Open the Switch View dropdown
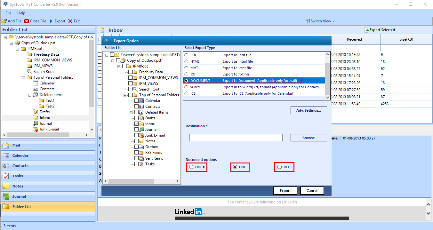The image size is (433, 230). pyautogui.click(x=320, y=21)
